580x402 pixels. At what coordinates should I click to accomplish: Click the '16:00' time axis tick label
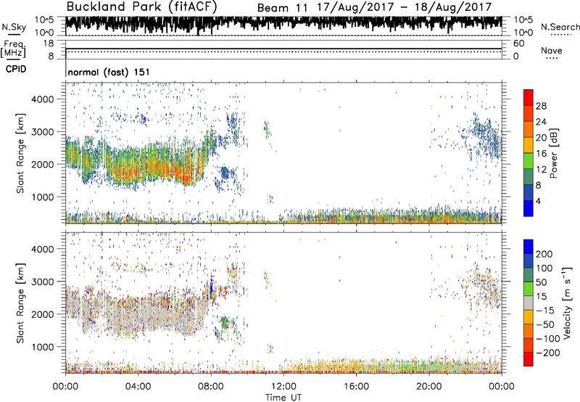click(356, 387)
